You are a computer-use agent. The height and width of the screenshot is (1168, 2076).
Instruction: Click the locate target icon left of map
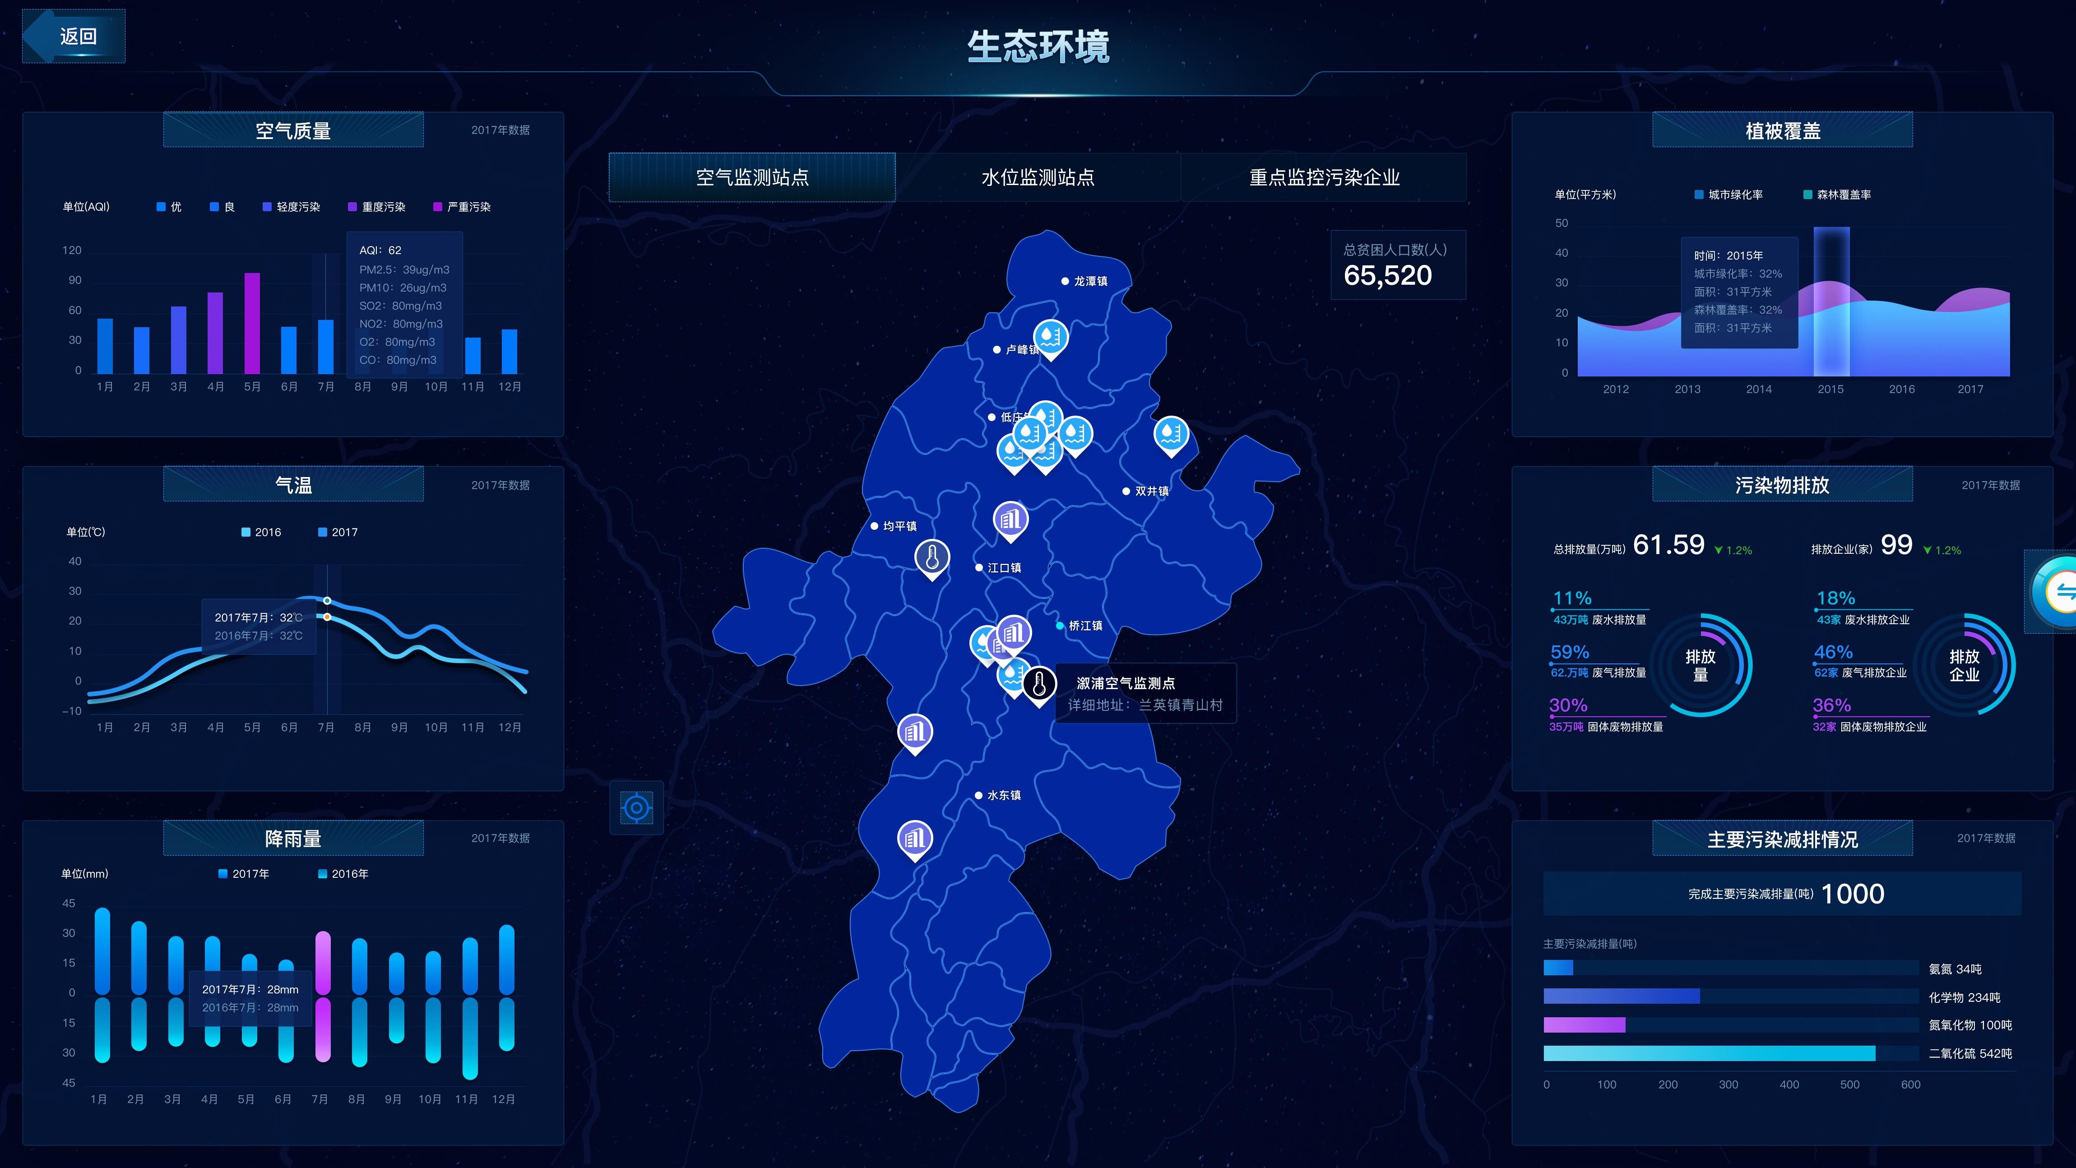click(636, 808)
